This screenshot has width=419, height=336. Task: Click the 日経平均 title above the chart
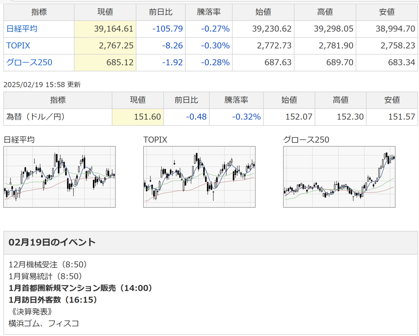pos(19,140)
